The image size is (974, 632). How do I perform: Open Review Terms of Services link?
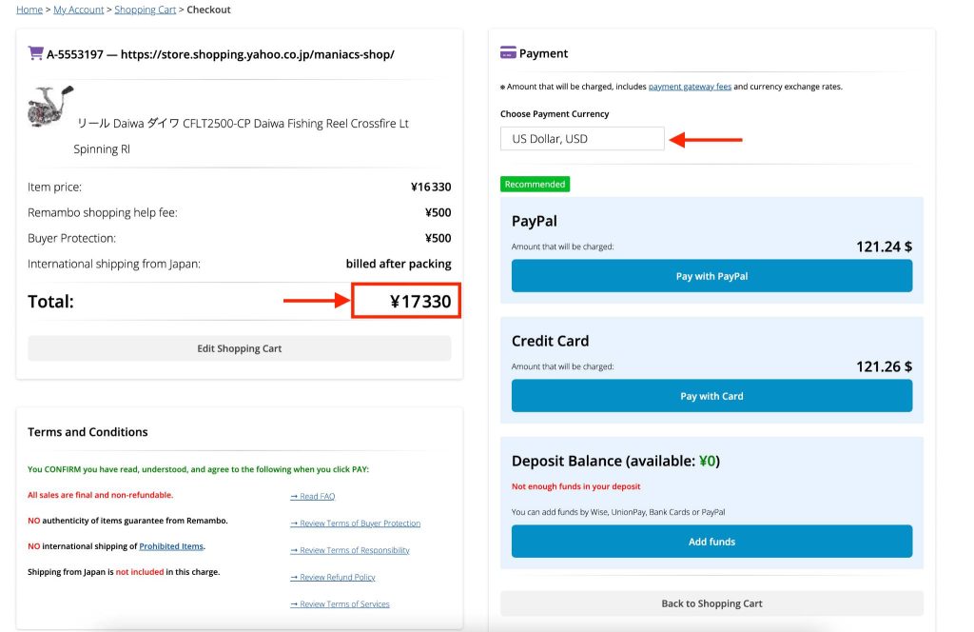340,604
